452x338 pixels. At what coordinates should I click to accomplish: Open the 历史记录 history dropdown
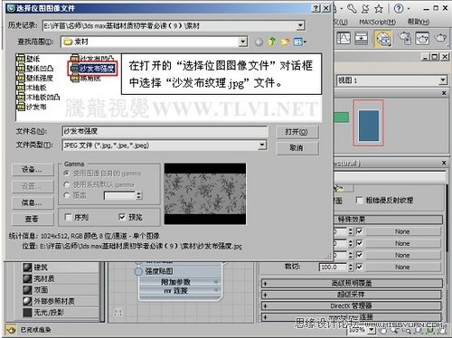(300, 25)
